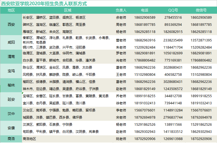Click contact name 周老师
This screenshot has height=143, width=217.
point(121,25)
